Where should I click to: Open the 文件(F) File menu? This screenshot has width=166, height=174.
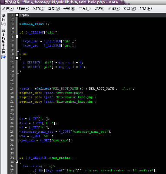click(8, 9)
